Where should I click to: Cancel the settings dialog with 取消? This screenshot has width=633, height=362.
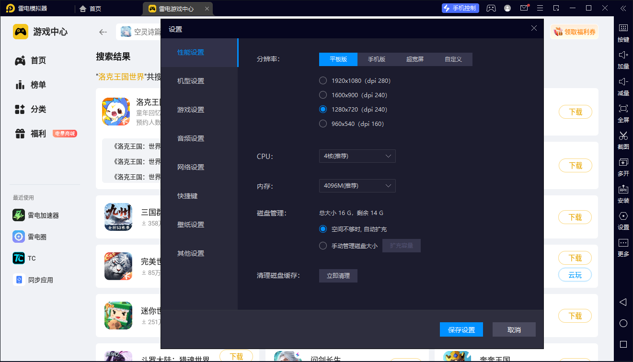click(514, 330)
